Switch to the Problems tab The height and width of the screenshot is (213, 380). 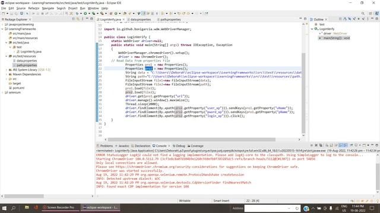104,146
